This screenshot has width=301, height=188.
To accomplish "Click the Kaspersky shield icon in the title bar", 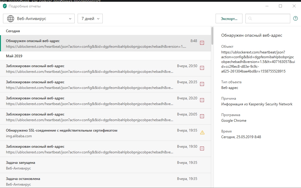I will pos(4,6).
